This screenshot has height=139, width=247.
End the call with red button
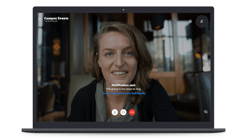coord(132,112)
